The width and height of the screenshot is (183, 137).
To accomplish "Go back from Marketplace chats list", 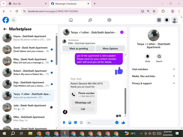I will coord(5,29).
